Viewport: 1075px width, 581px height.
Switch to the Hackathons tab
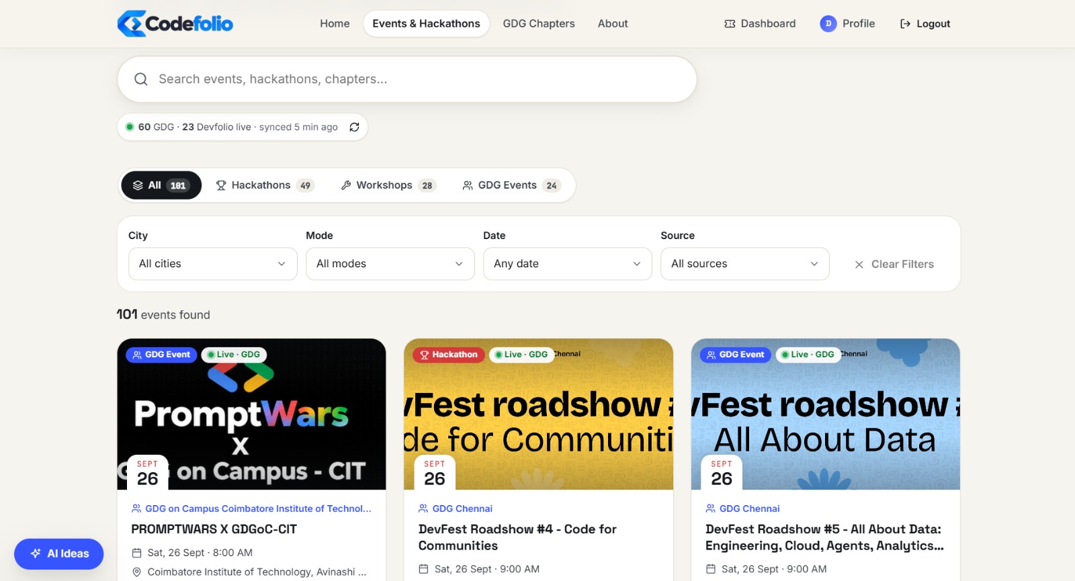(264, 185)
